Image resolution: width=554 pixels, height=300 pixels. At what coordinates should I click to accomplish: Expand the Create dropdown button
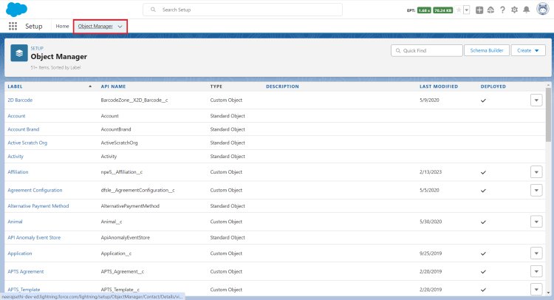[x=527, y=50]
